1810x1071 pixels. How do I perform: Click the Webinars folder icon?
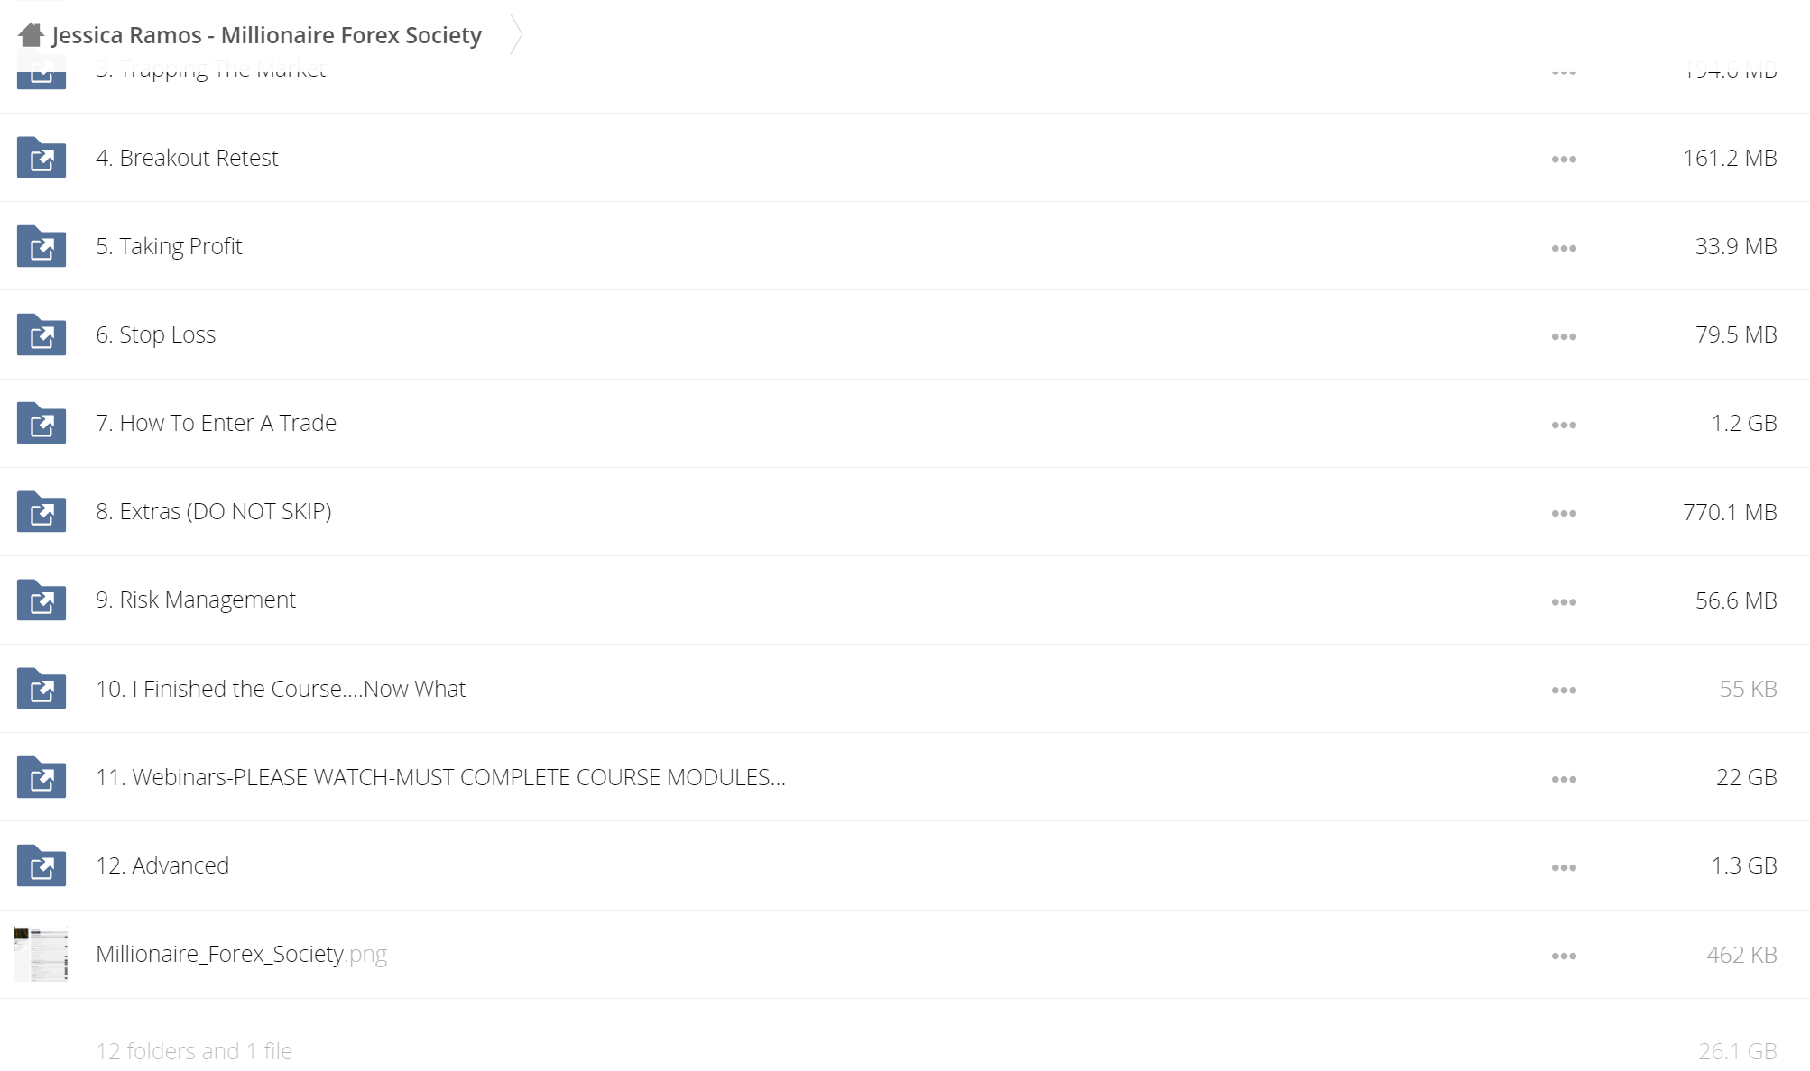click(42, 777)
